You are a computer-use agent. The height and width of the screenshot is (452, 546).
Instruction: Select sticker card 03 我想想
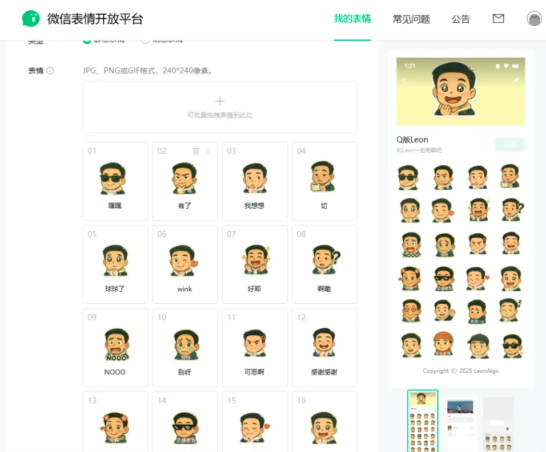click(x=255, y=181)
